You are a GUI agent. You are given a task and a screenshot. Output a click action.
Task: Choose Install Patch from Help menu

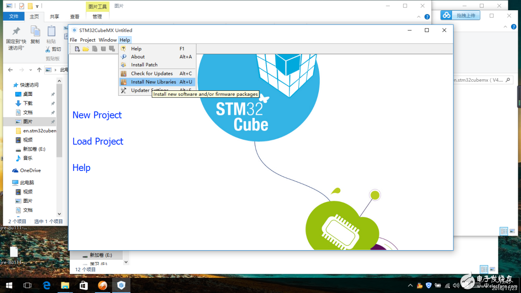(157, 65)
